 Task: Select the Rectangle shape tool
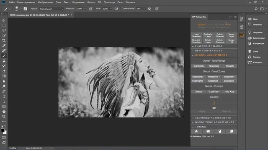click(x=4, y=107)
